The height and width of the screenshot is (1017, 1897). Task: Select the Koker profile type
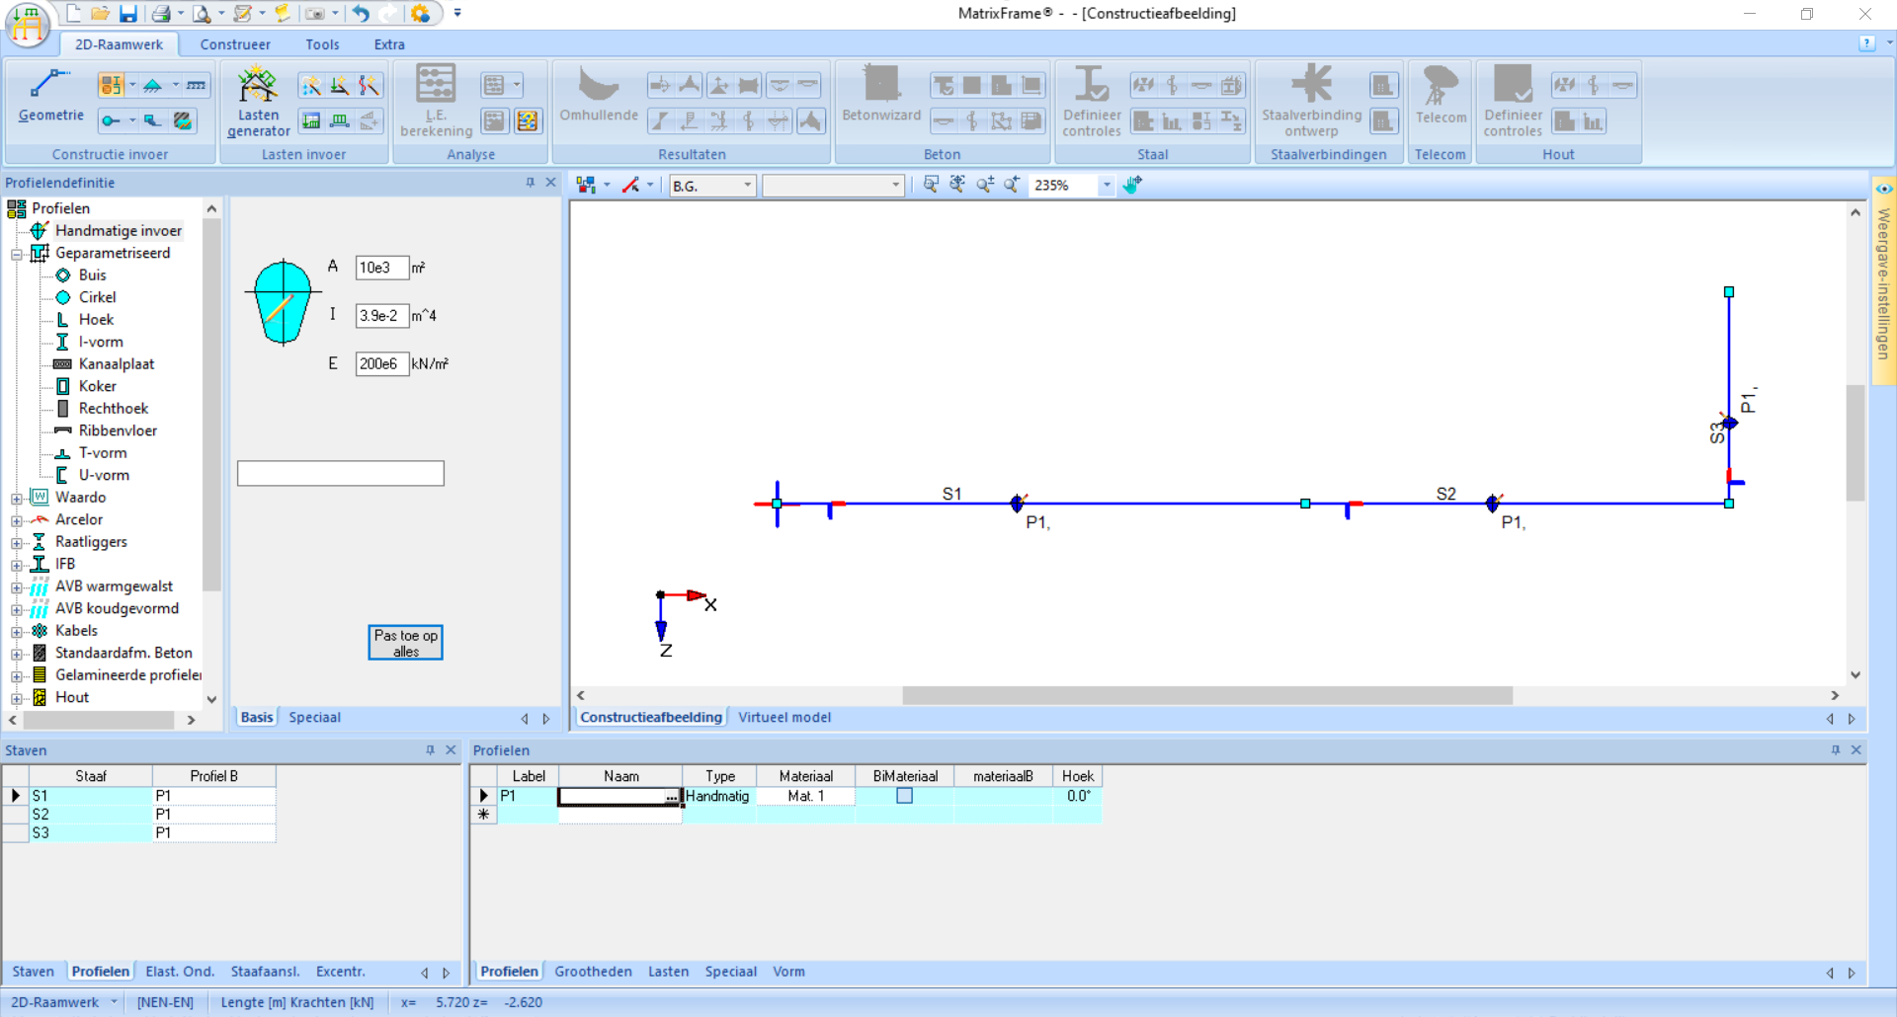(x=97, y=386)
